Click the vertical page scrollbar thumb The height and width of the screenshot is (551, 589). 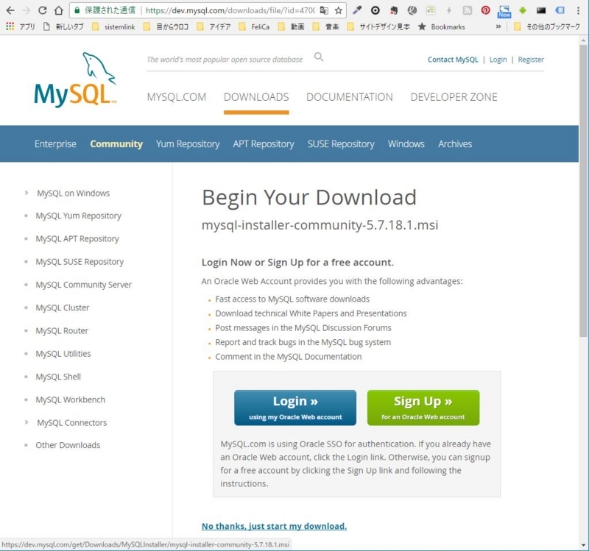[x=583, y=191]
